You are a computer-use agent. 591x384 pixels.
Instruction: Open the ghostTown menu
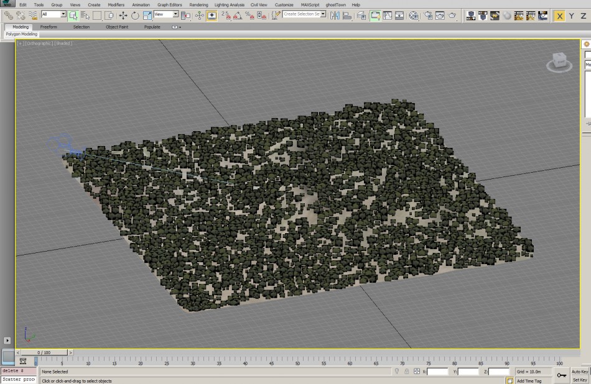(336, 4)
